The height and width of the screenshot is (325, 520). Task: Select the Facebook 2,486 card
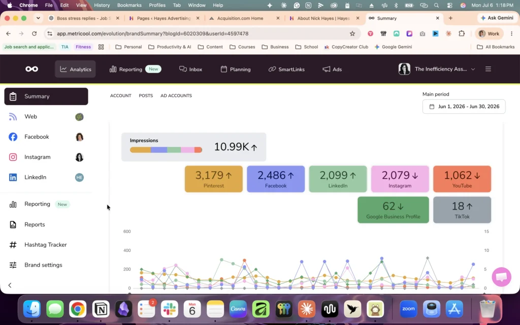click(276, 179)
